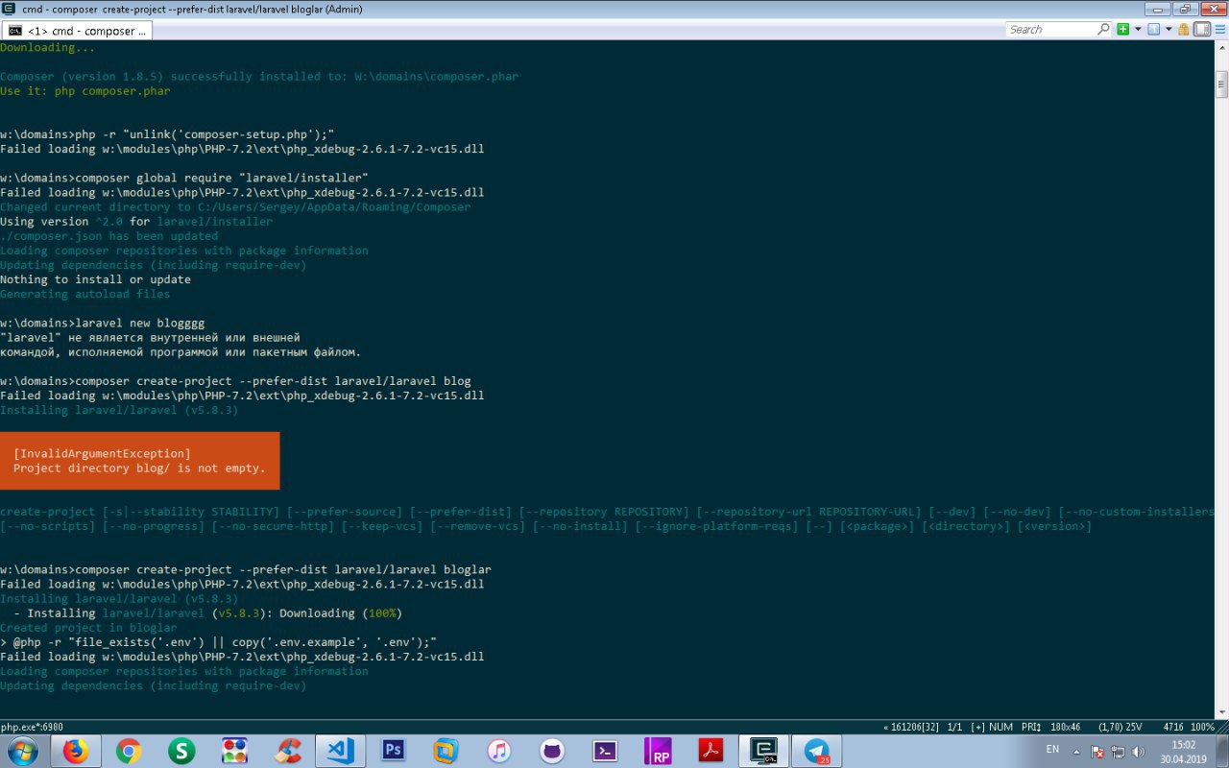Toggle the NUM lock indicator in status bar
This screenshot has height=768, width=1229.
[1000, 727]
